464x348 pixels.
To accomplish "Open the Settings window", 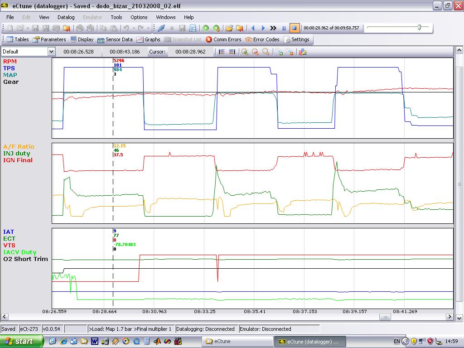I will [x=296, y=39].
